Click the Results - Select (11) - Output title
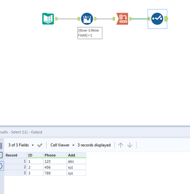This screenshot has width=190, height=194. pos(21,132)
